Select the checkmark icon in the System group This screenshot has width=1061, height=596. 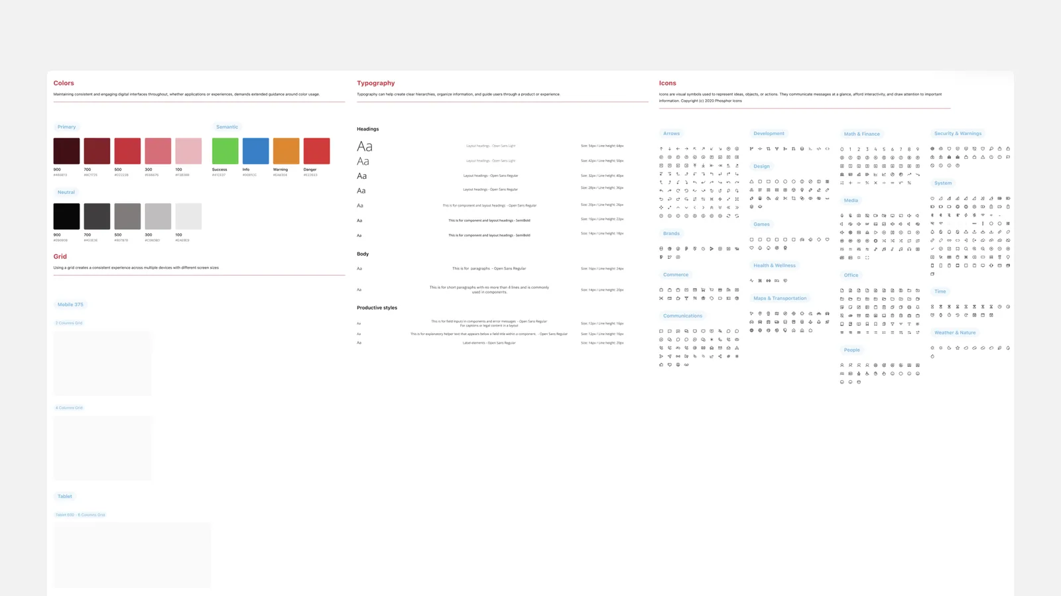tap(932, 249)
